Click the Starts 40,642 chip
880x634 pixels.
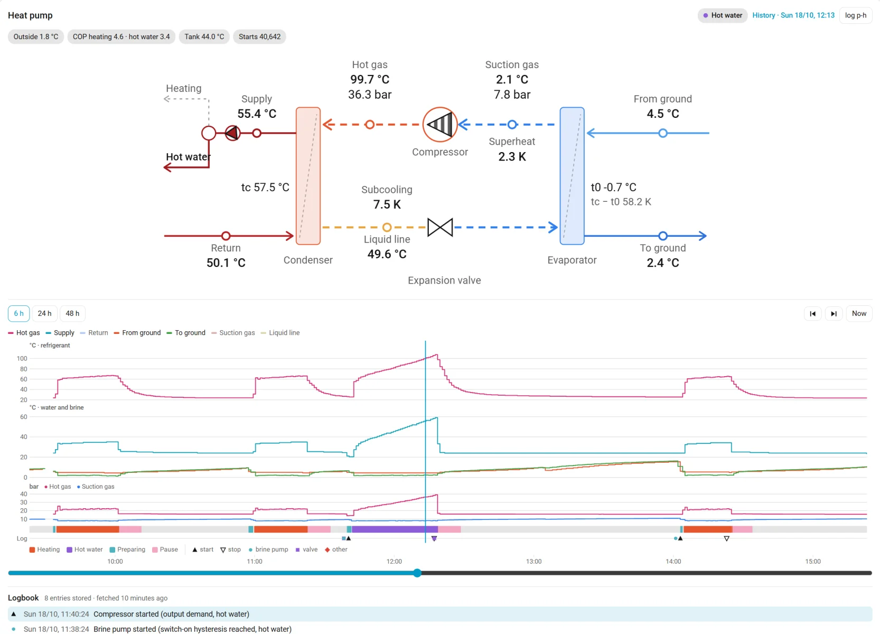point(259,36)
